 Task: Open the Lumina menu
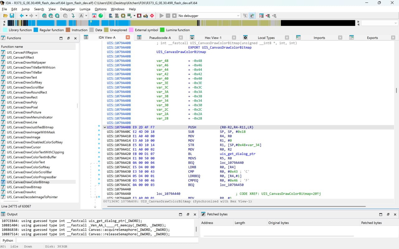(85, 9)
